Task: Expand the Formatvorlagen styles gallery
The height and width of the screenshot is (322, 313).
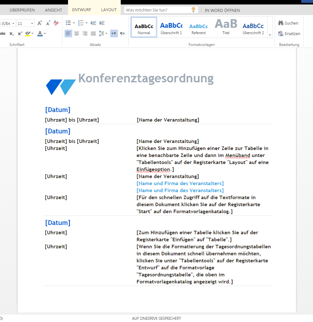Action: (270, 35)
